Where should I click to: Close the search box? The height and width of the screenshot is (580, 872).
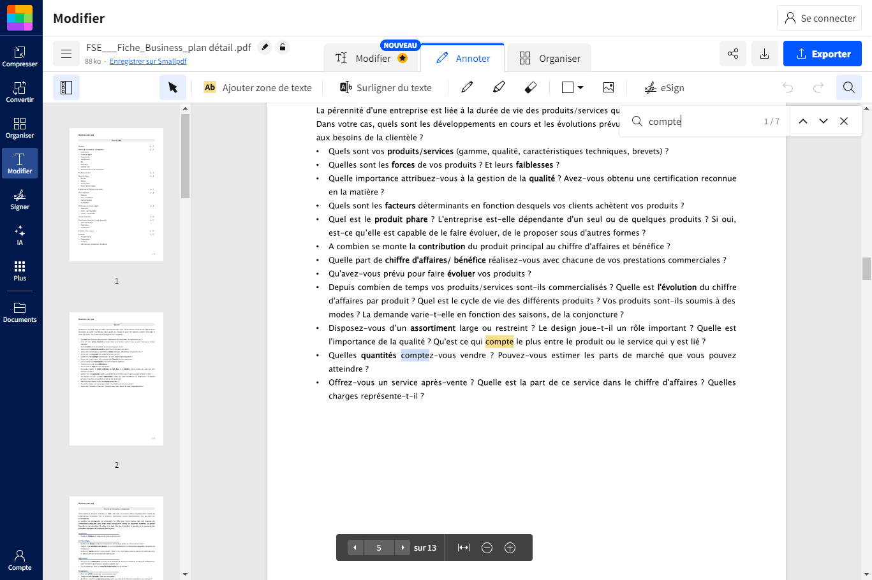844,121
